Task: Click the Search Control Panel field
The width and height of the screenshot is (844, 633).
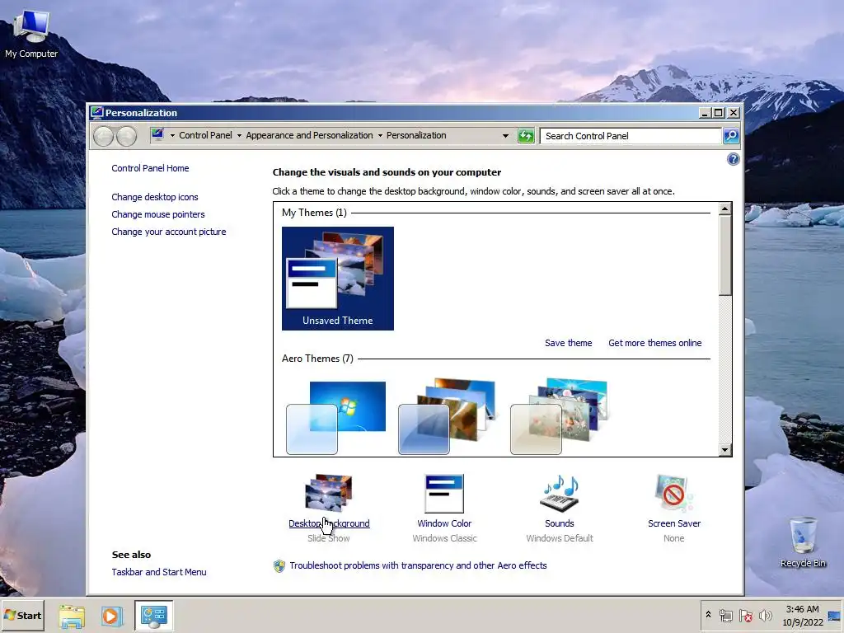Action: 631,136
